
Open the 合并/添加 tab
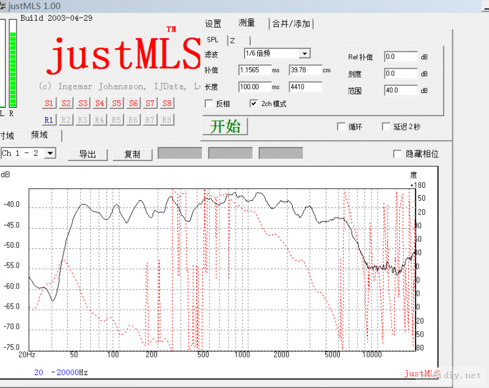click(292, 24)
